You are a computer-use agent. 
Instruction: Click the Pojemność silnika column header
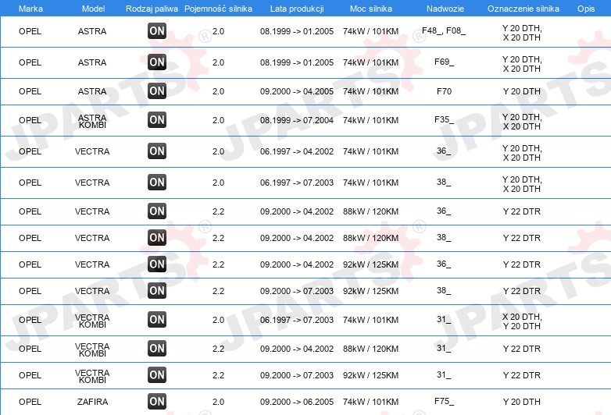point(218,9)
